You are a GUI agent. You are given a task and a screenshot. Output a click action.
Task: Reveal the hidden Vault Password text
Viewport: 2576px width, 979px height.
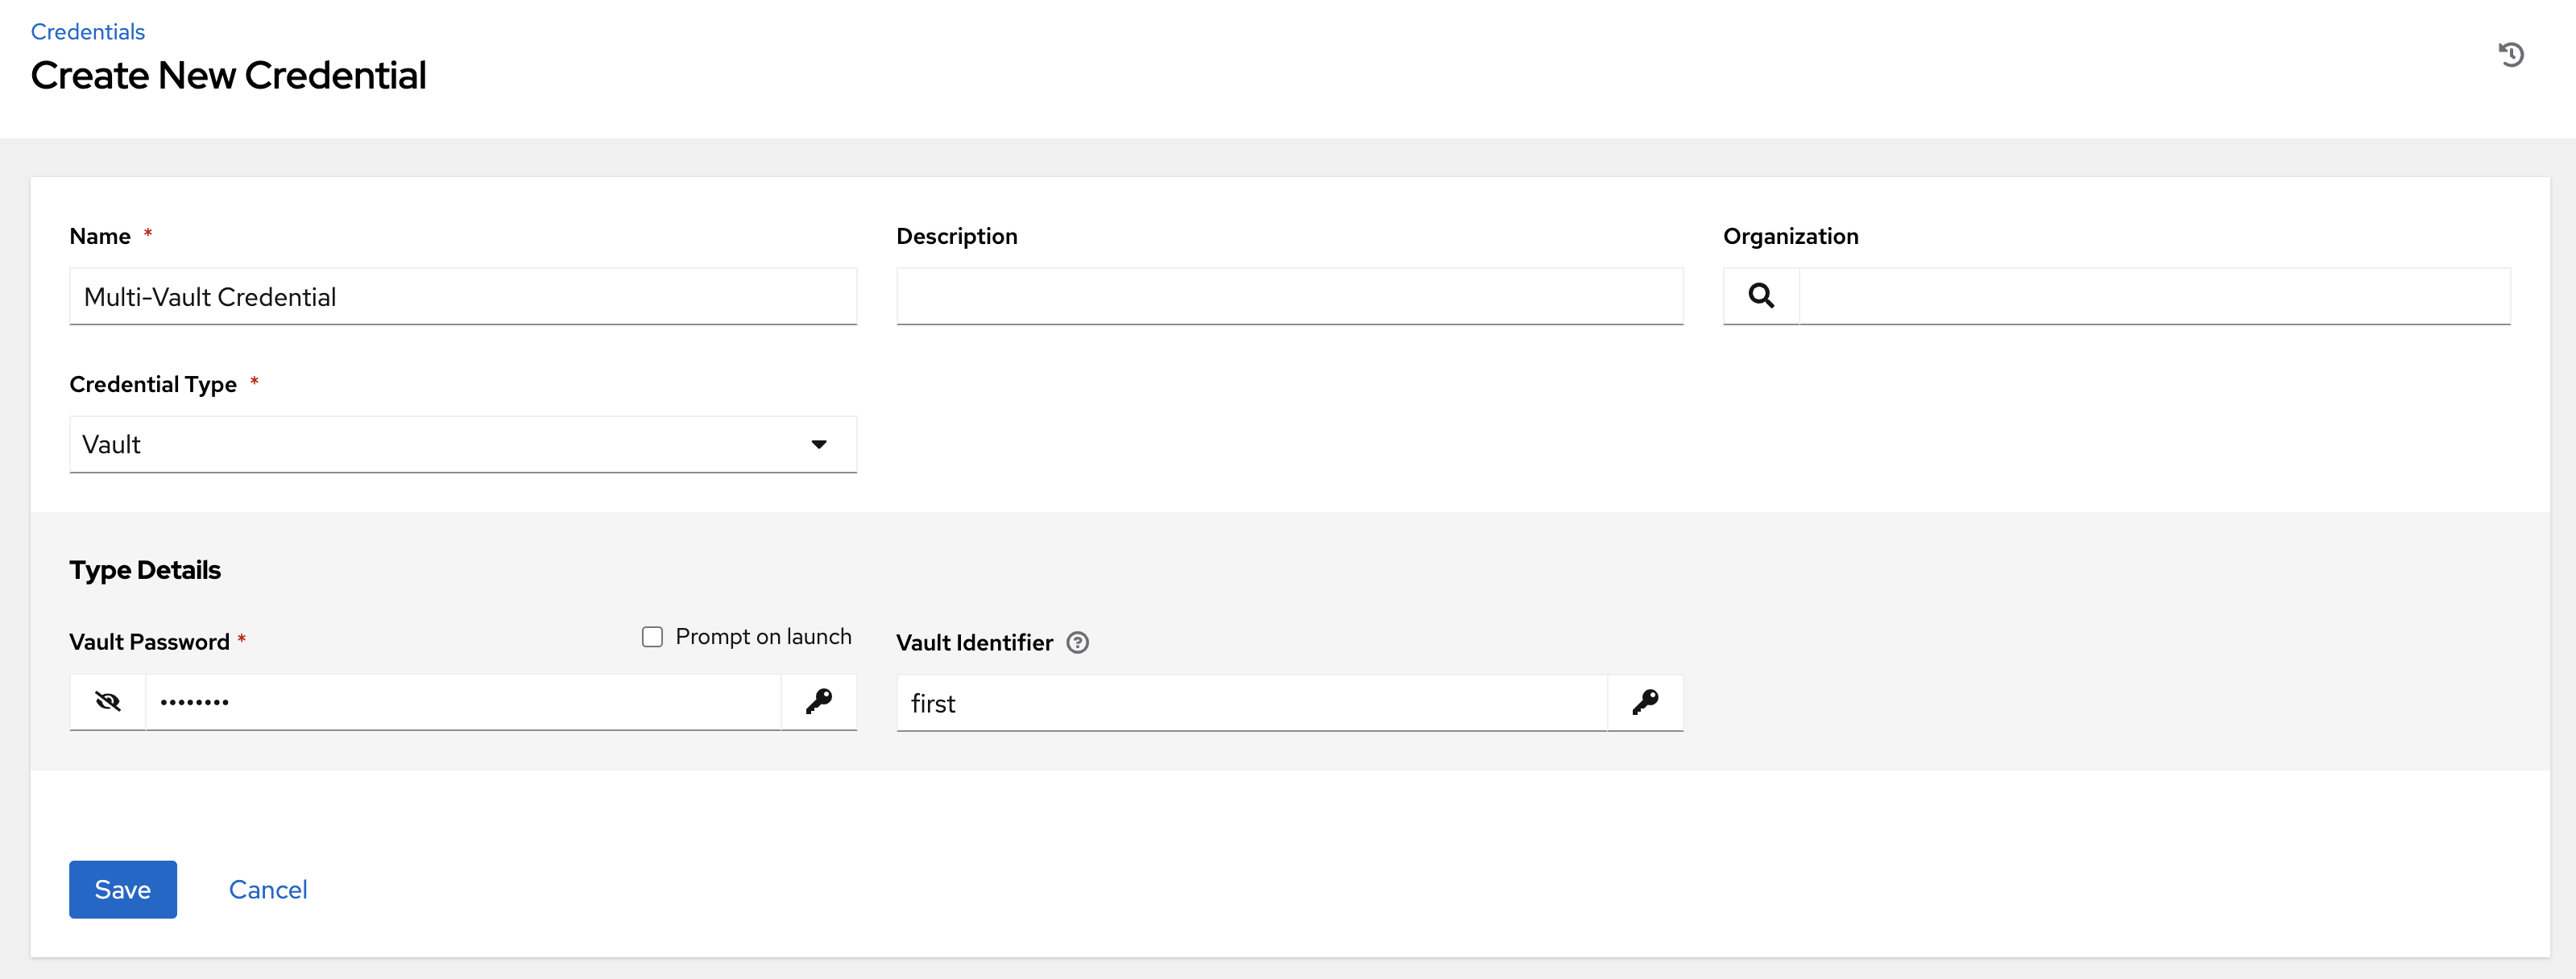tap(107, 702)
